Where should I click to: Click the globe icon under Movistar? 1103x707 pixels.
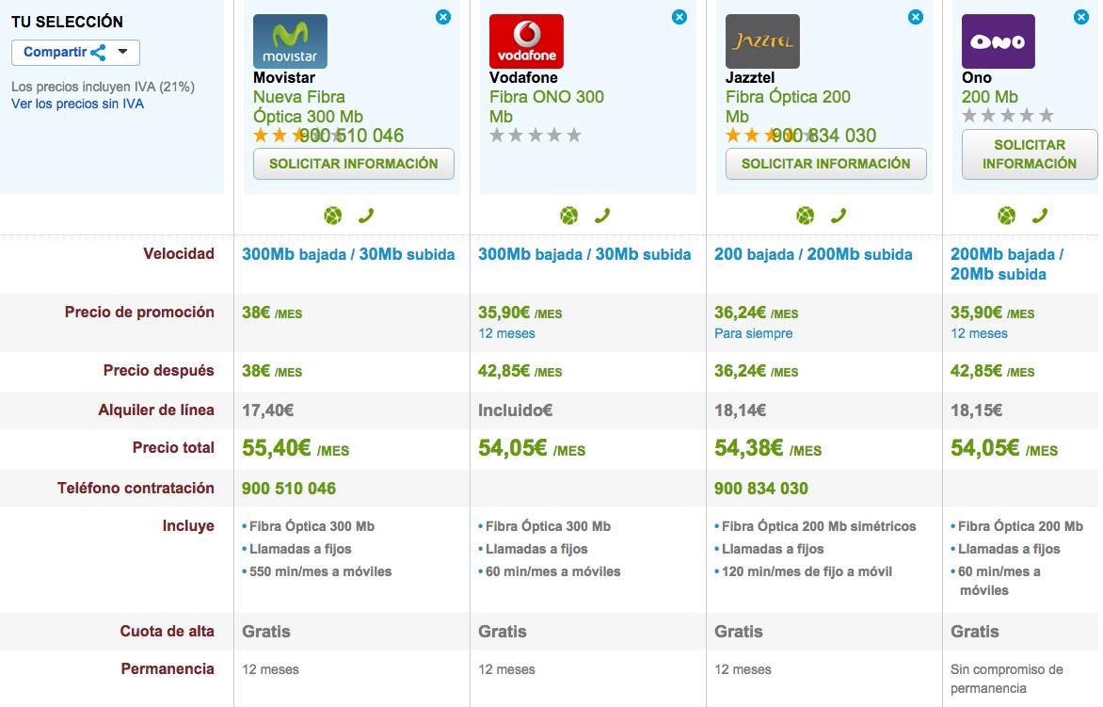(332, 216)
